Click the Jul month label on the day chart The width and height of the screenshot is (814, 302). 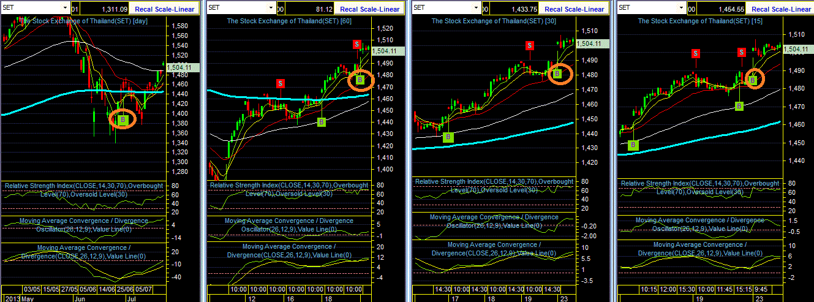point(131,298)
